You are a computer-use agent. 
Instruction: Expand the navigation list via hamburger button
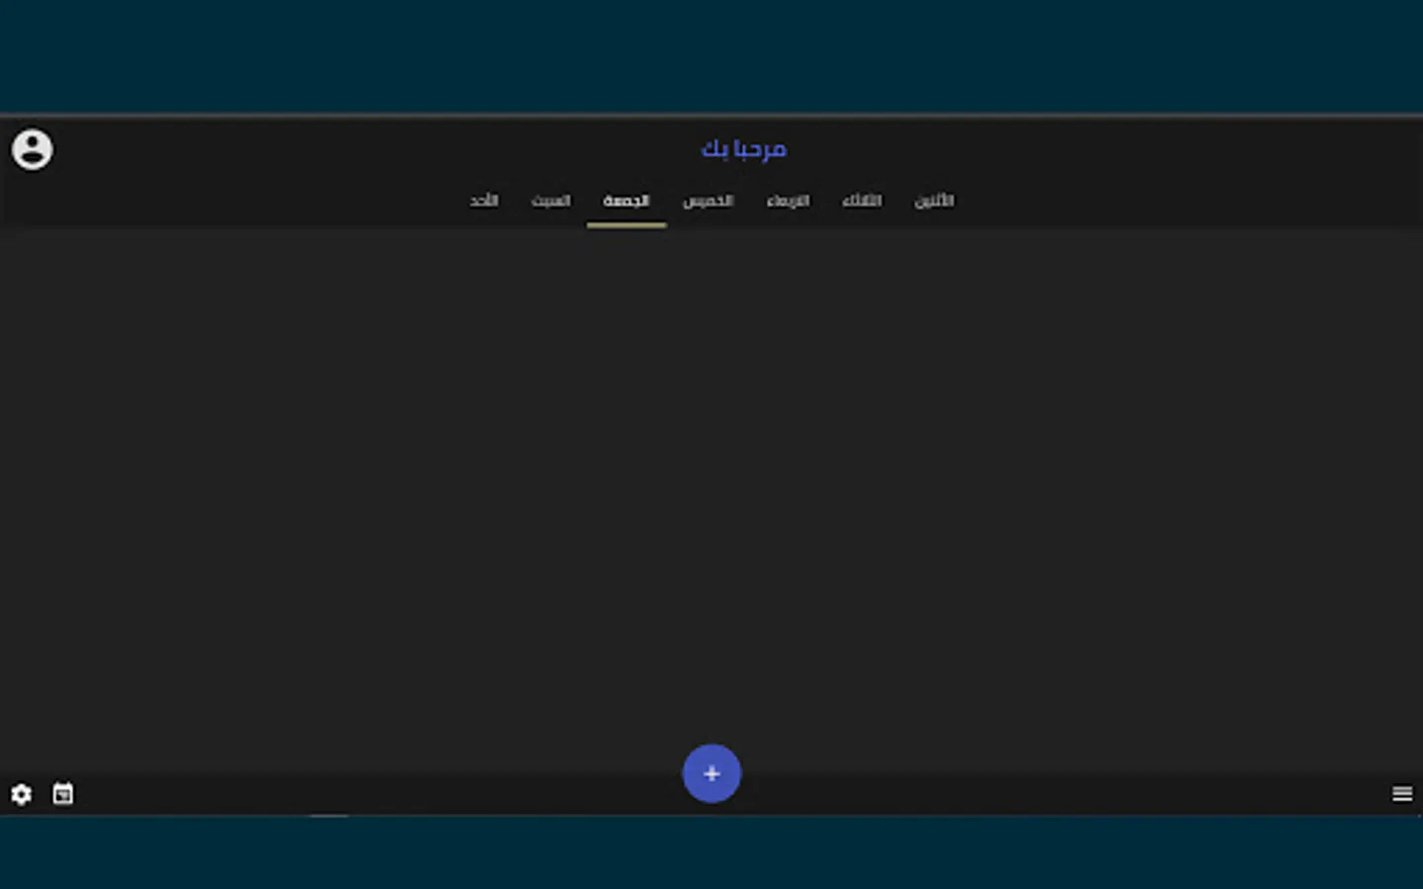1402,793
